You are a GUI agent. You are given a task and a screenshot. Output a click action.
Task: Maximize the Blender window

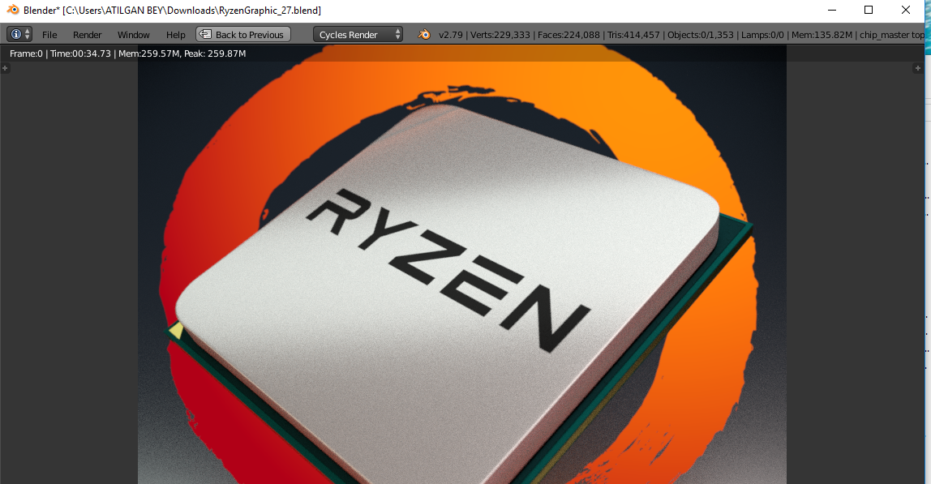[869, 10]
